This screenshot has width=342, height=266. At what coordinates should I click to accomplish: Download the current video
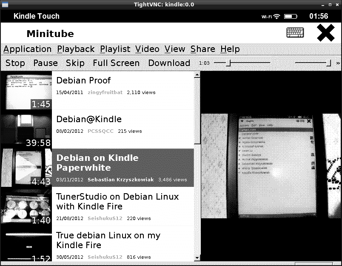coord(169,63)
